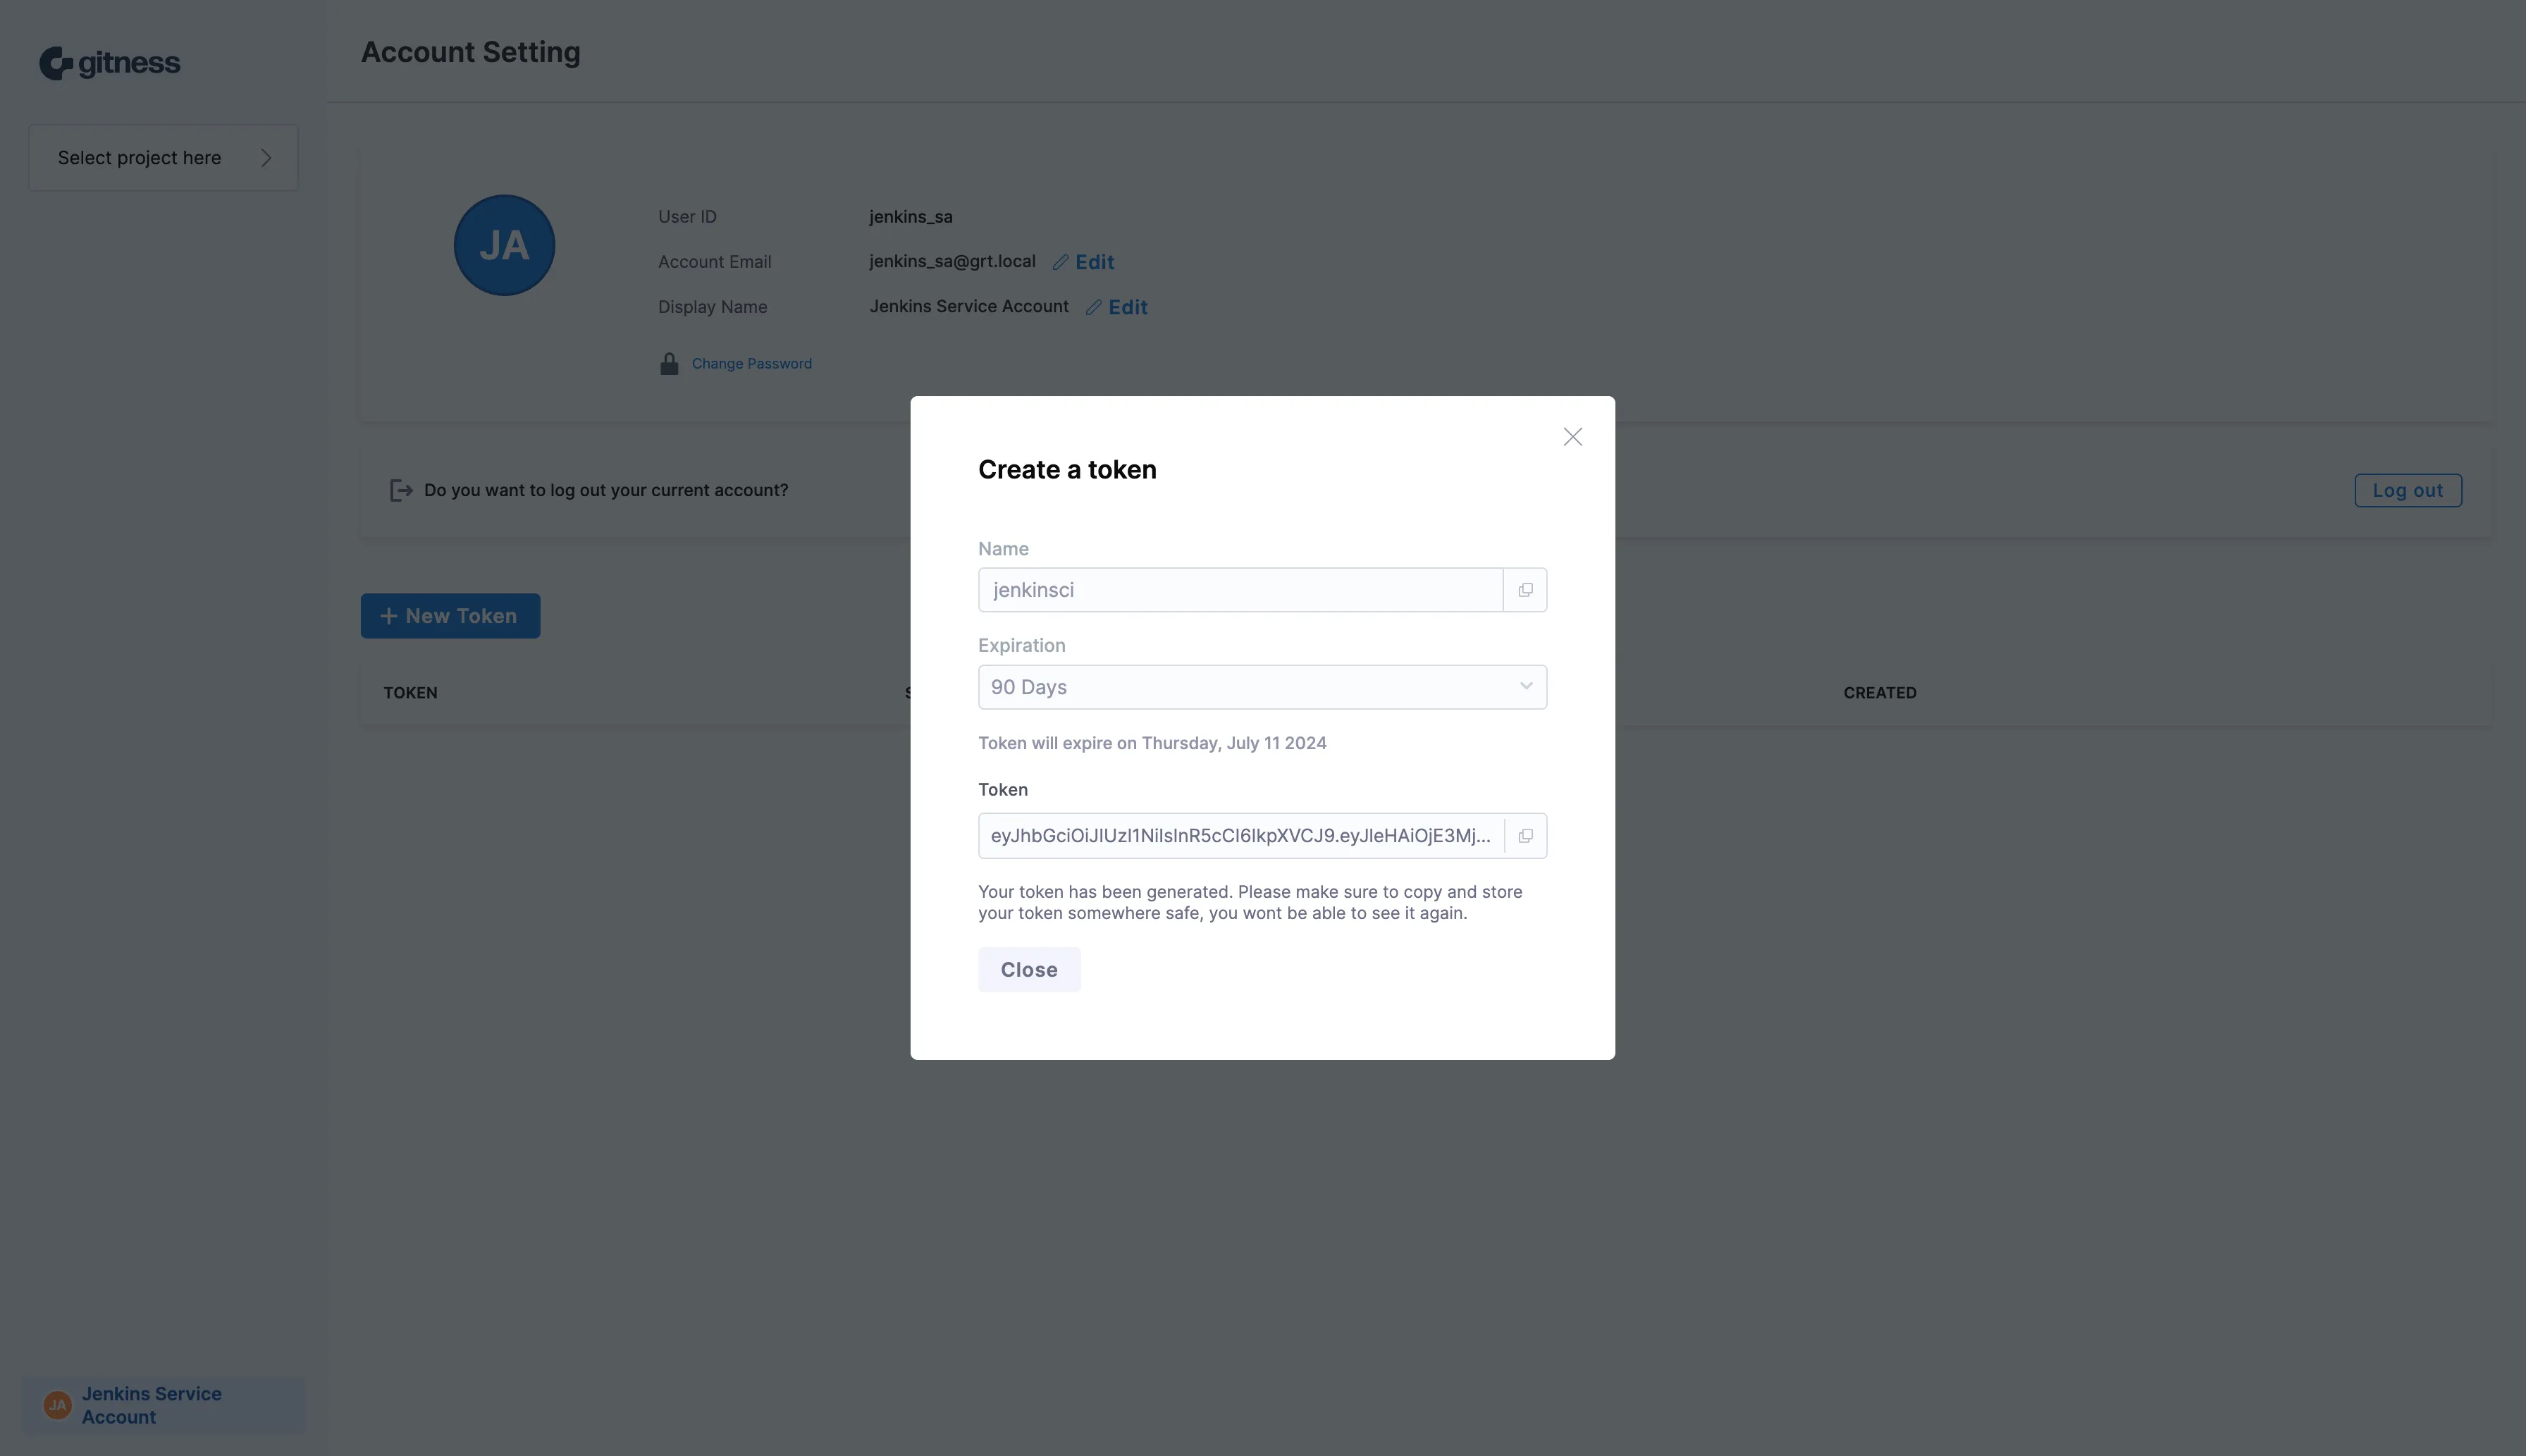Image resolution: width=2526 pixels, height=1456 pixels.
Task: Click the Log out button
Action: point(2408,491)
